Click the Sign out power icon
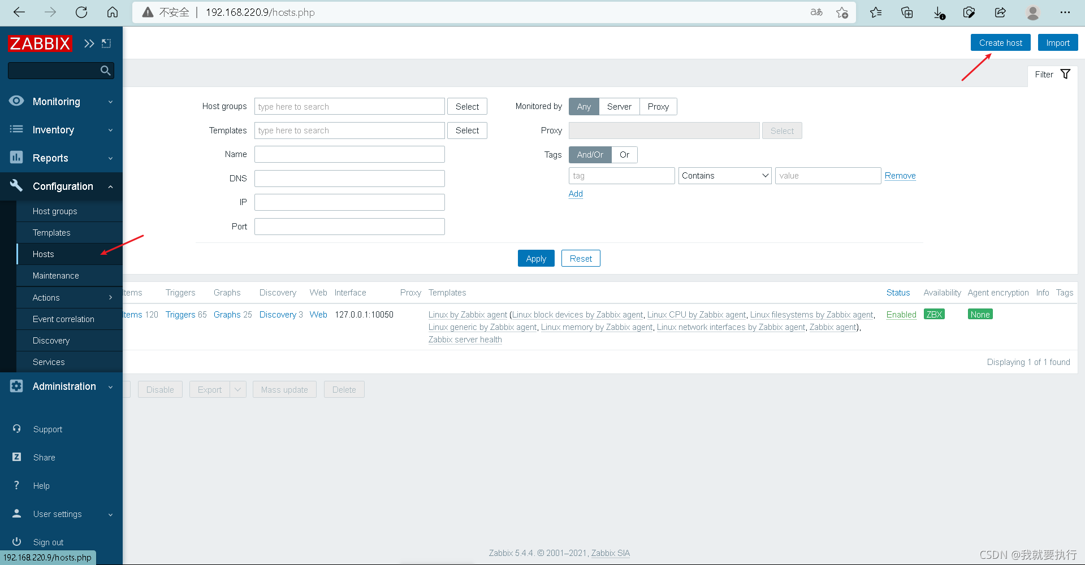This screenshot has height=565, width=1085. (x=17, y=542)
